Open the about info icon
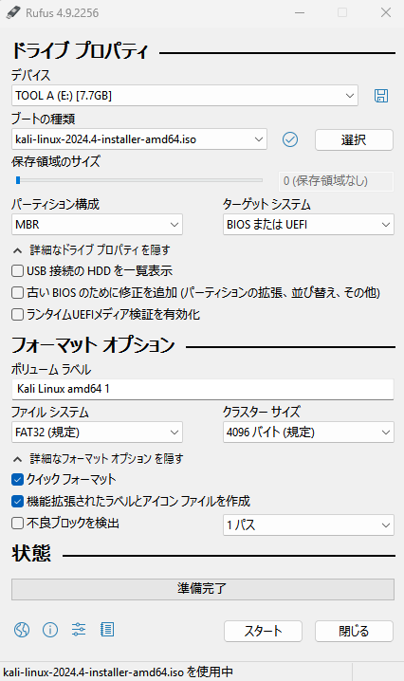Image resolution: width=404 pixels, height=681 pixels. (x=50, y=630)
